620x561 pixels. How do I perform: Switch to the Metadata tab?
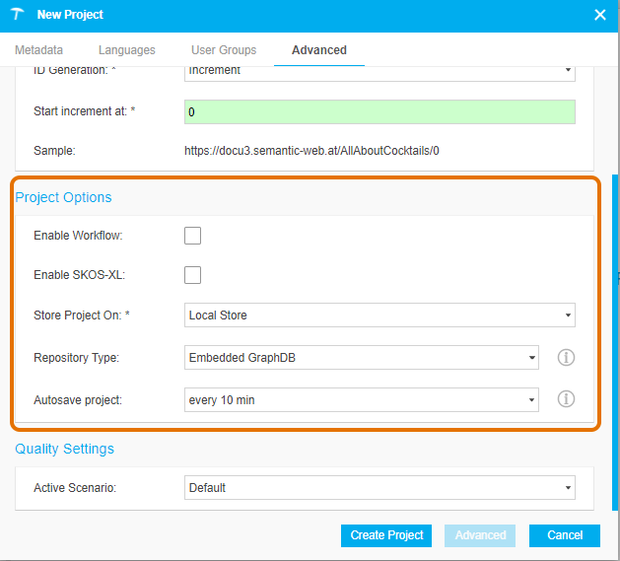pos(39,50)
